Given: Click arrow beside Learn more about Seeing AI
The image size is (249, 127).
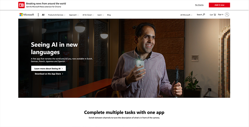Looking at the screenshot, I should coord(62,69).
